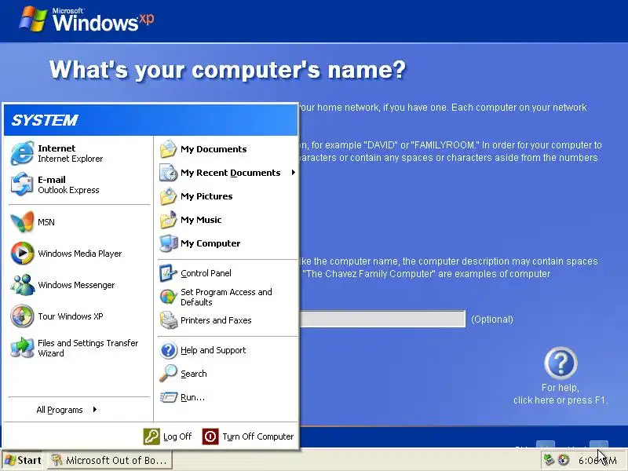
Task: Open Files and Settings Transfer Wizard icon
Action: 22,348
